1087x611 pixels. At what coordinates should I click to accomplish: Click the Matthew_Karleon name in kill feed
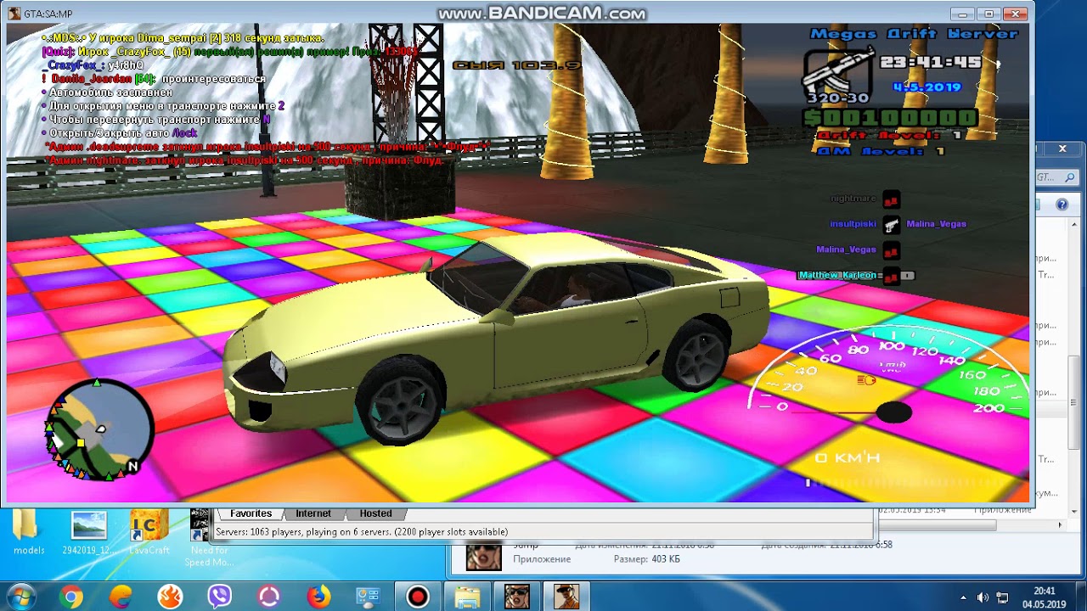(837, 275)
